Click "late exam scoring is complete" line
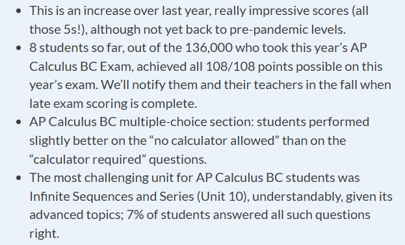The image size is (405, 245). point(113,104)
